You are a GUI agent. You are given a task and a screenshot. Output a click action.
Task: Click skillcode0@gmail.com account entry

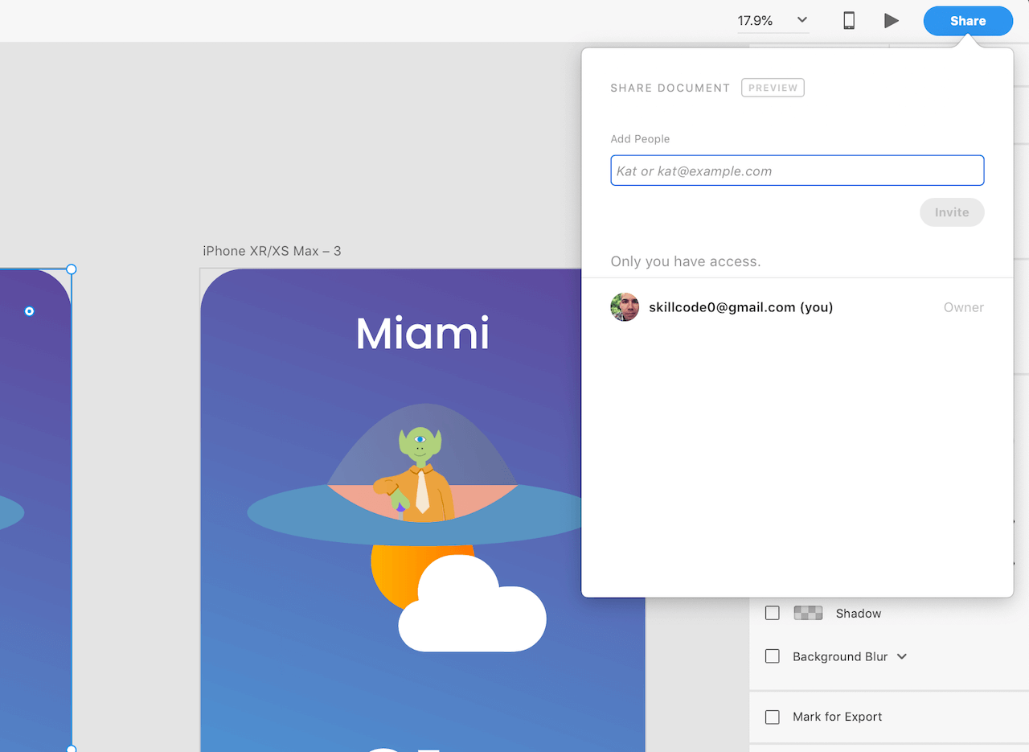(x=740, y=306)
